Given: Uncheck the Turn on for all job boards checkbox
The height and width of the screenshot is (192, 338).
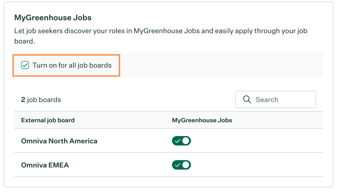Looking at the screenshot, I should tap(25, 65).
